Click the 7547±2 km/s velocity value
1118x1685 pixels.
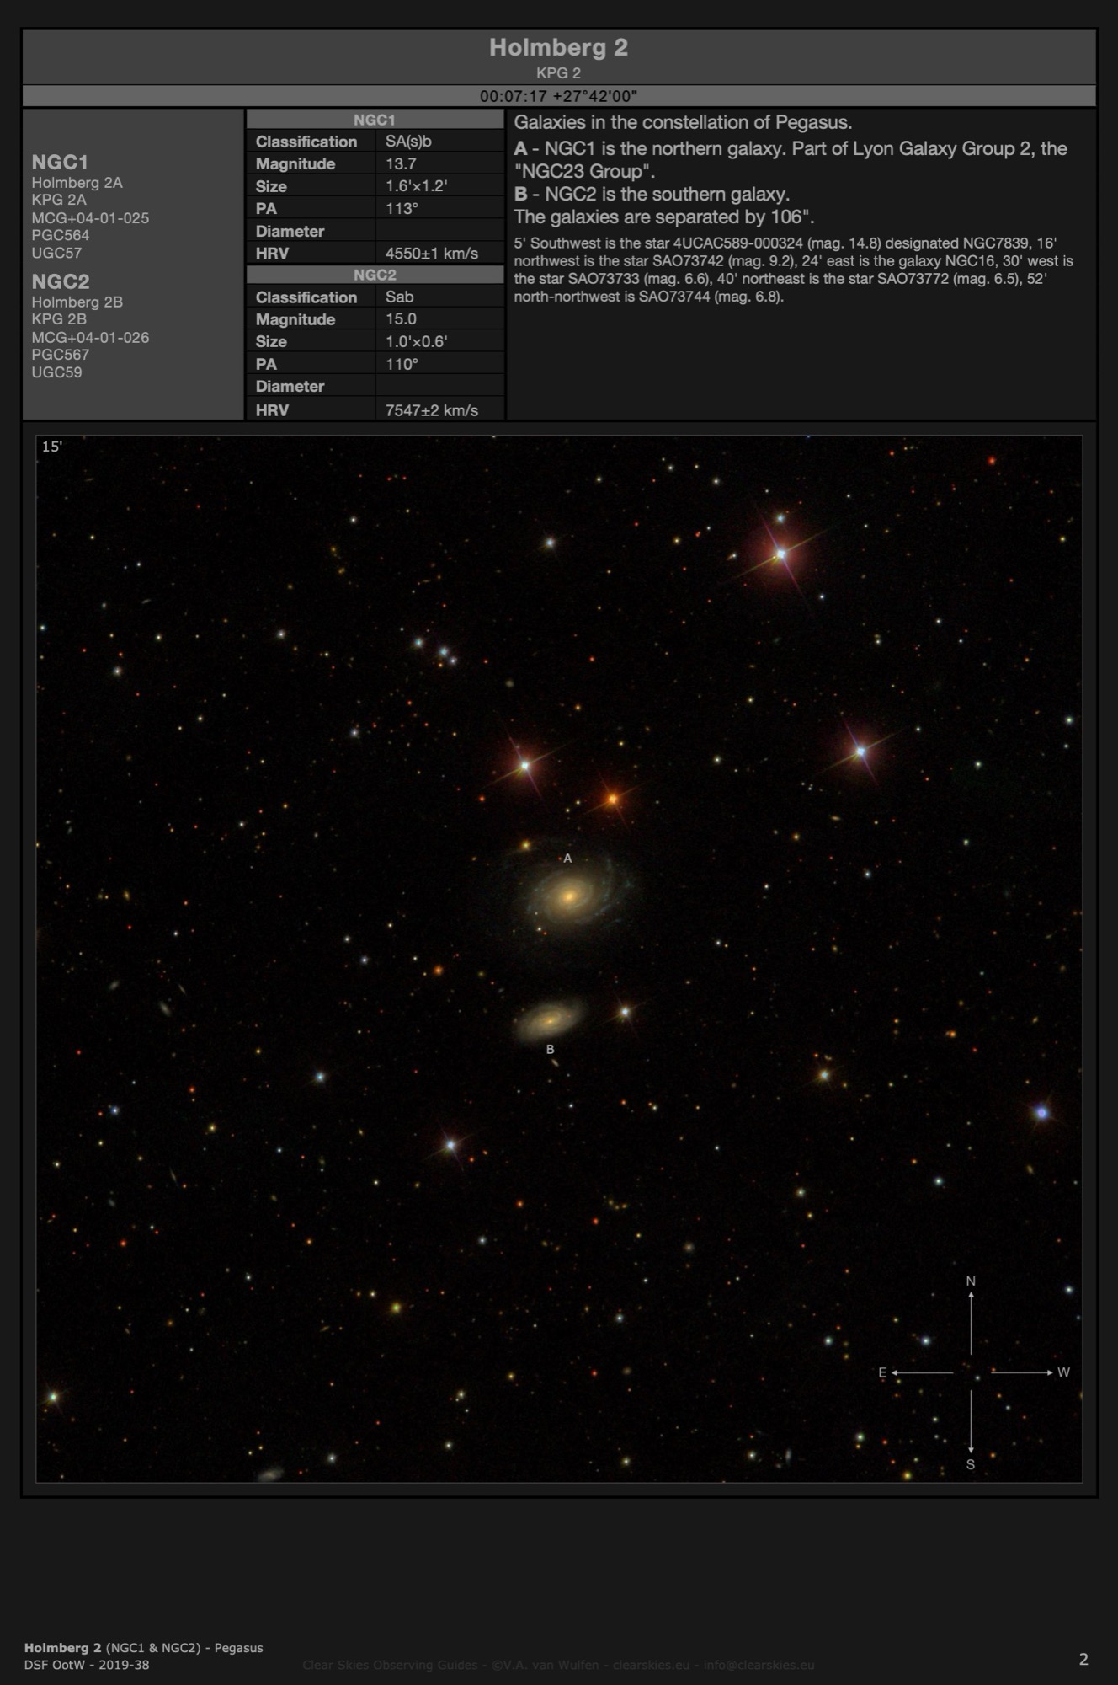point(431,410)
